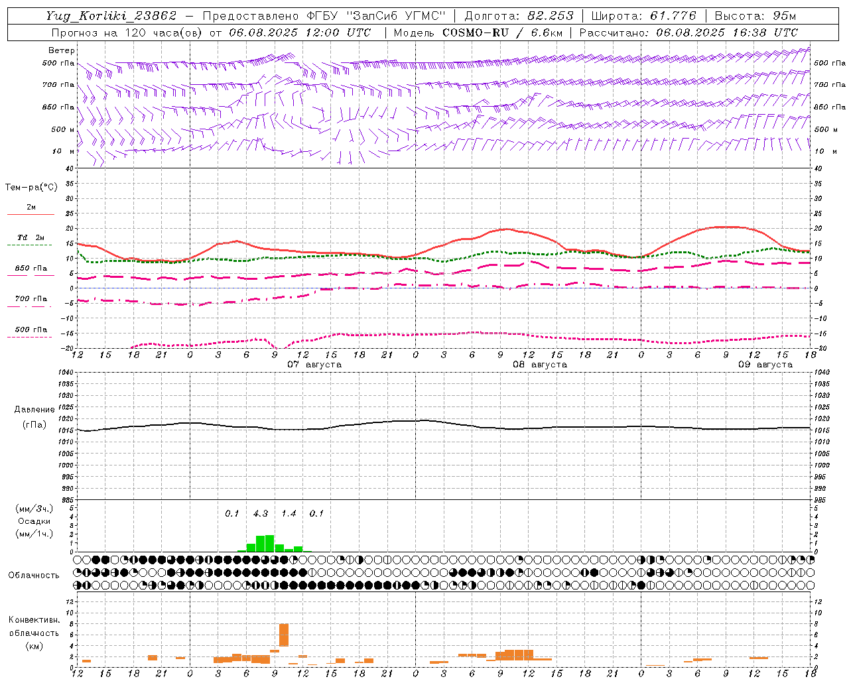This screenshot has height=679, width=849.
Task: Click the (мм/3ч.) precipitation unit label
Action: coord(34,509)
